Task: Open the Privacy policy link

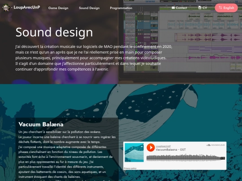Action: click(130, 168)
